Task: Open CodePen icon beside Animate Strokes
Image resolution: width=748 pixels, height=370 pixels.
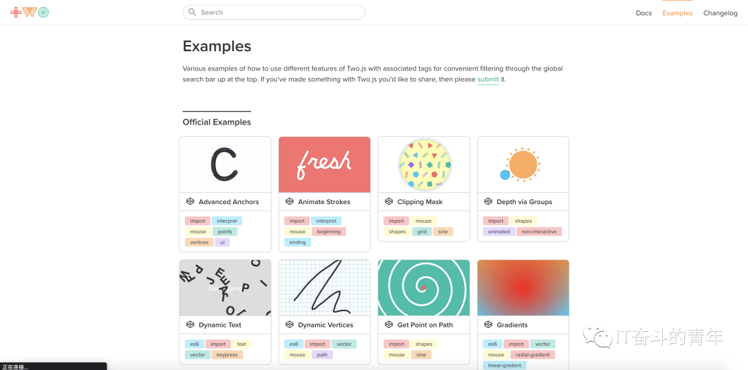Action: pos(289,201)
